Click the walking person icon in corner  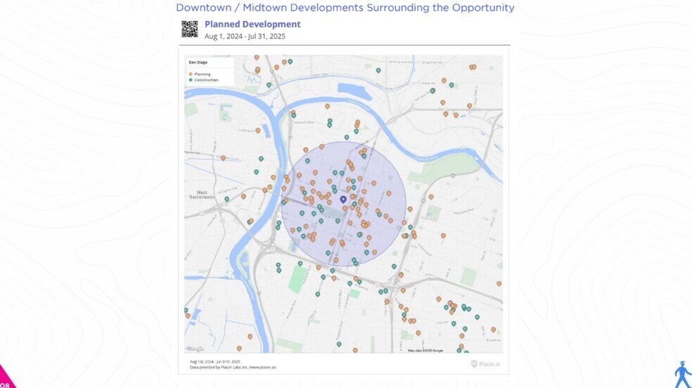(x=681, y=375)
